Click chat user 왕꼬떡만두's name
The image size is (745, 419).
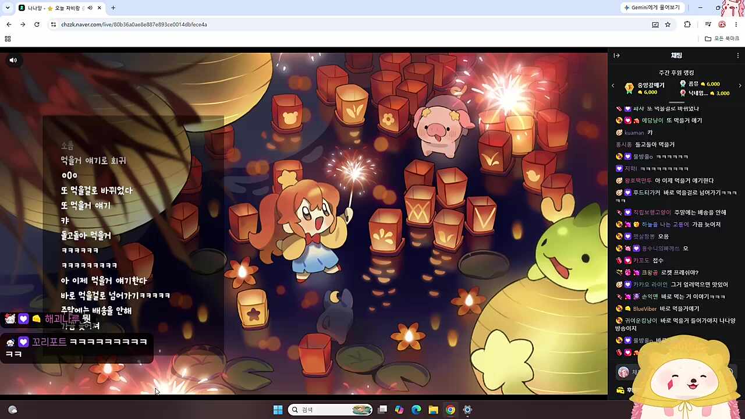coord(638,180)
